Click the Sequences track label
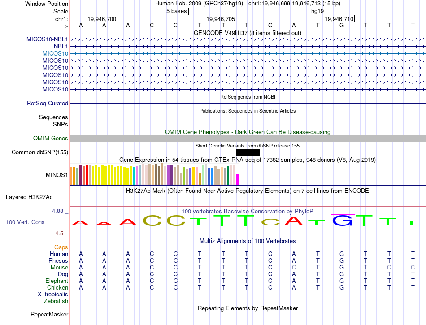The width and height of the screenshot is (426, 325). (53, 117)
